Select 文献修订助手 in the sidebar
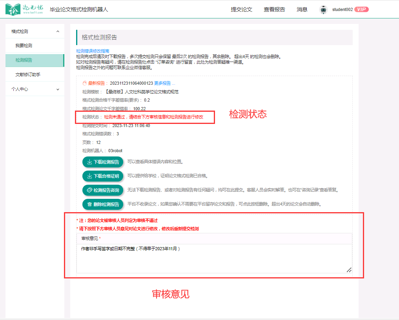The image size is (399, 320). point(28,75)
